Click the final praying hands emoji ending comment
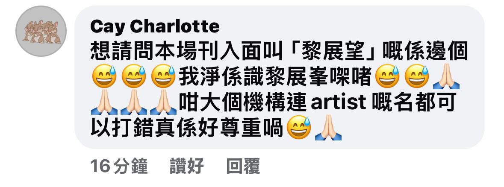Image resolution: width=504 pixels, height=187 pixels. (328, 128)
